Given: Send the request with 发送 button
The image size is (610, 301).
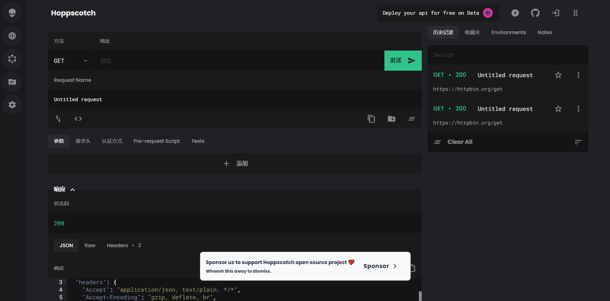Looking at the screenshot, I should [x=403, y=61].
